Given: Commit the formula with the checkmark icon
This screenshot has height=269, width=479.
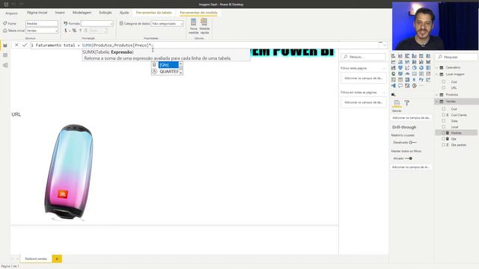Looking at the screenshot, I should click(25, 45).
